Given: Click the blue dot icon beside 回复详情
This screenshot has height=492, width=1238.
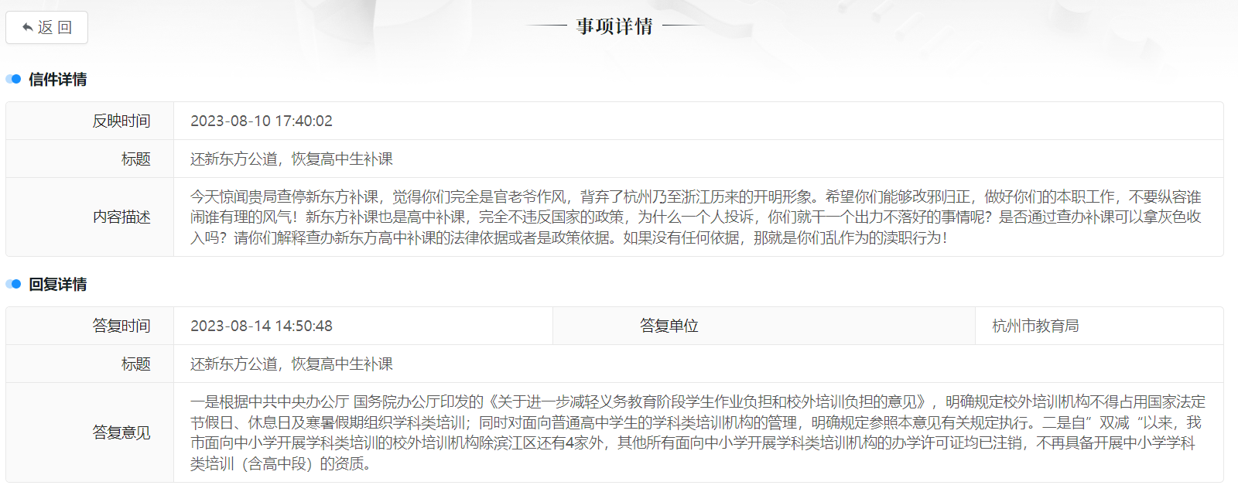Looking at the screenshot, I should (13, 284).
